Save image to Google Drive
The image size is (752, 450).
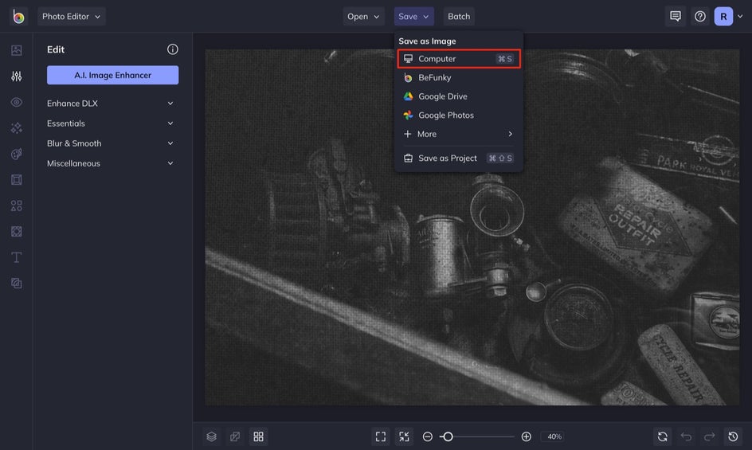click(x=459, y=96)
